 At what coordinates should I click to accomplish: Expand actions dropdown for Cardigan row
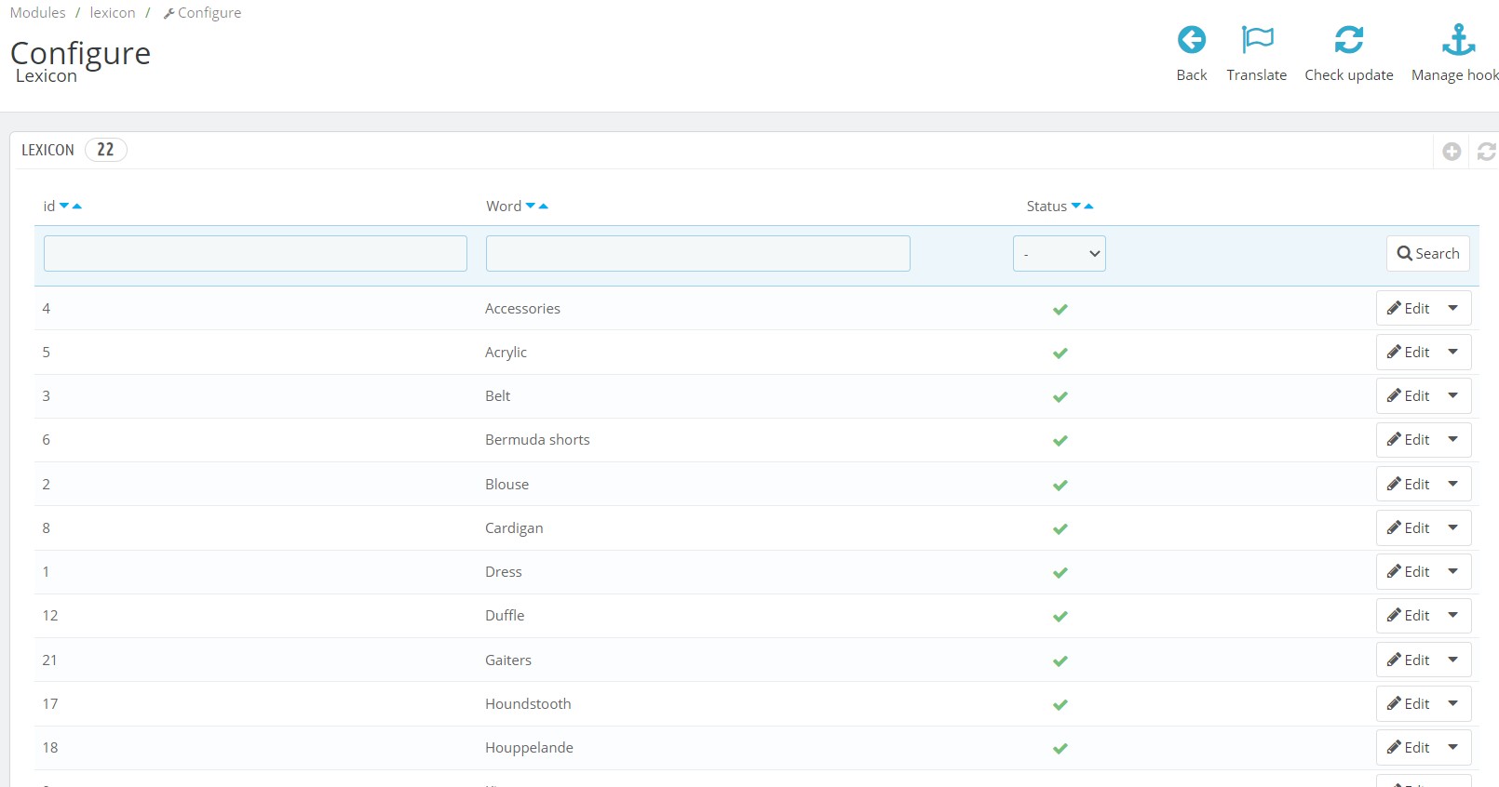pyautogui.click(x=1453, y=527)
